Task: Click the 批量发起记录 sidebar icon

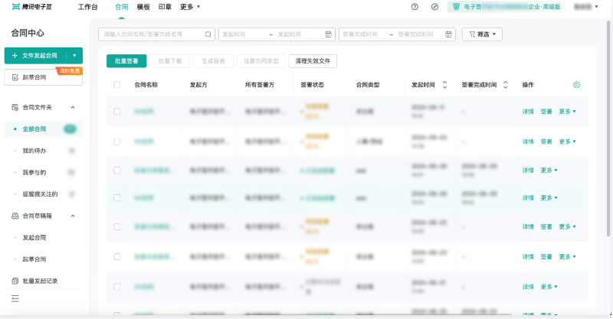Action: pyautogui.click(x=15, y=281)
